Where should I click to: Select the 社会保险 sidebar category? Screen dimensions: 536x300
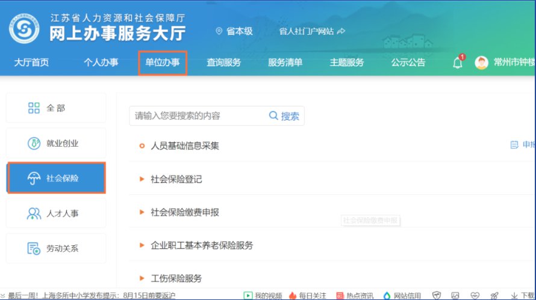tap(56, 178)
